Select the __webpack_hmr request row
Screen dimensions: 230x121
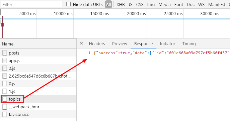coord(38,107)
